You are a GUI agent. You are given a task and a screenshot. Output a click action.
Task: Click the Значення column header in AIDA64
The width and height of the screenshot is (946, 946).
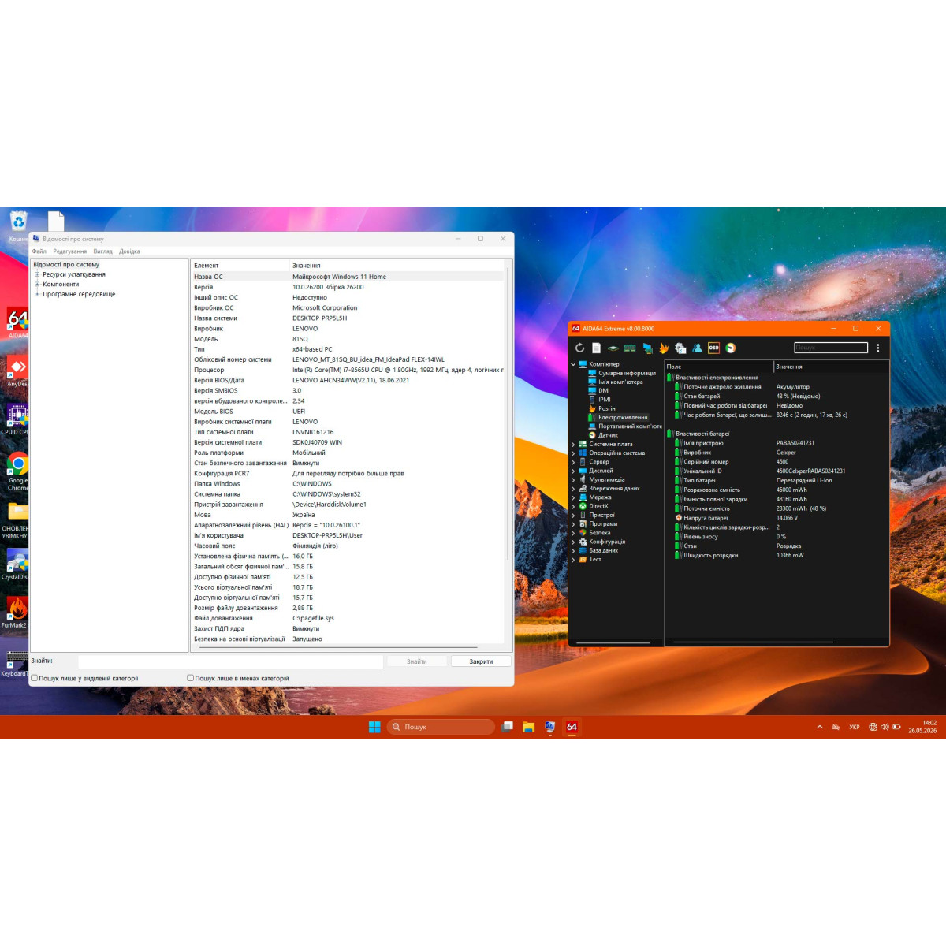pyautogui.click(x=831, y=367)
